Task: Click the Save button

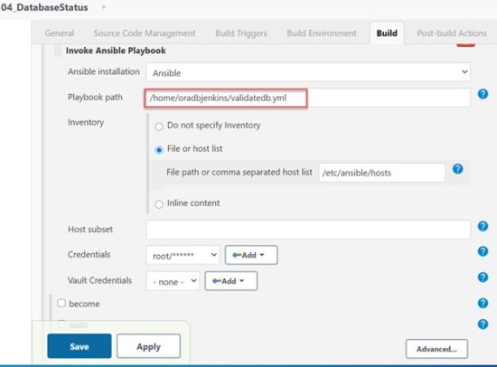Action: tap(80, 346)
